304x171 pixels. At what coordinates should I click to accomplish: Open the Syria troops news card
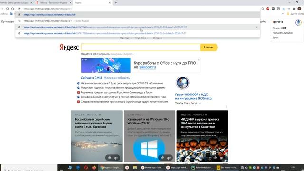click(96, 136)
